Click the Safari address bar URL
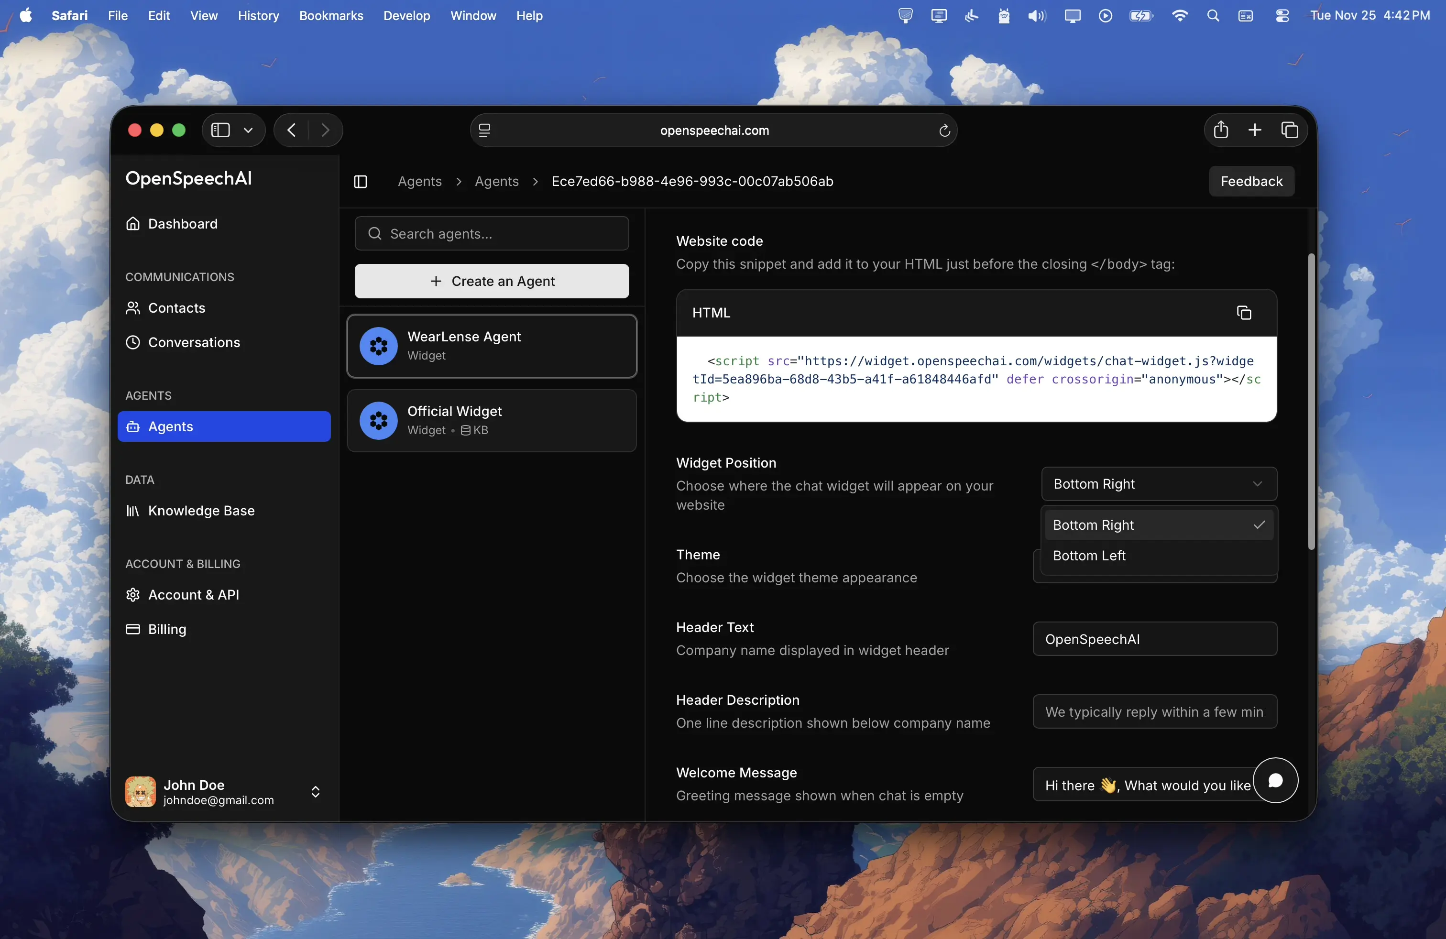1446x939 pixels. (714, 131)
